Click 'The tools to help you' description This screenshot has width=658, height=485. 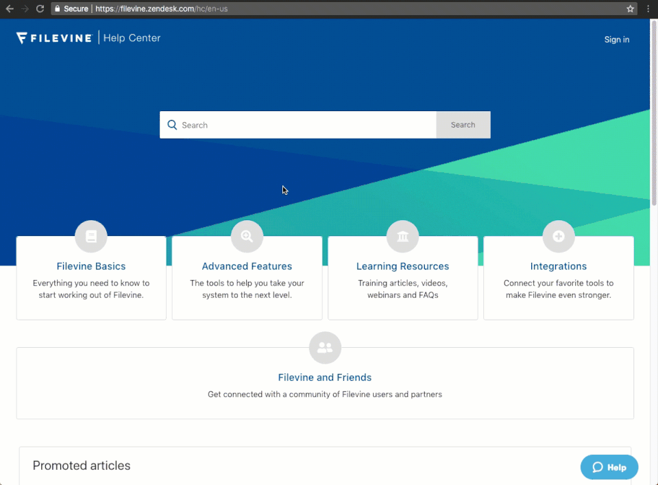[x=247, y=289]
